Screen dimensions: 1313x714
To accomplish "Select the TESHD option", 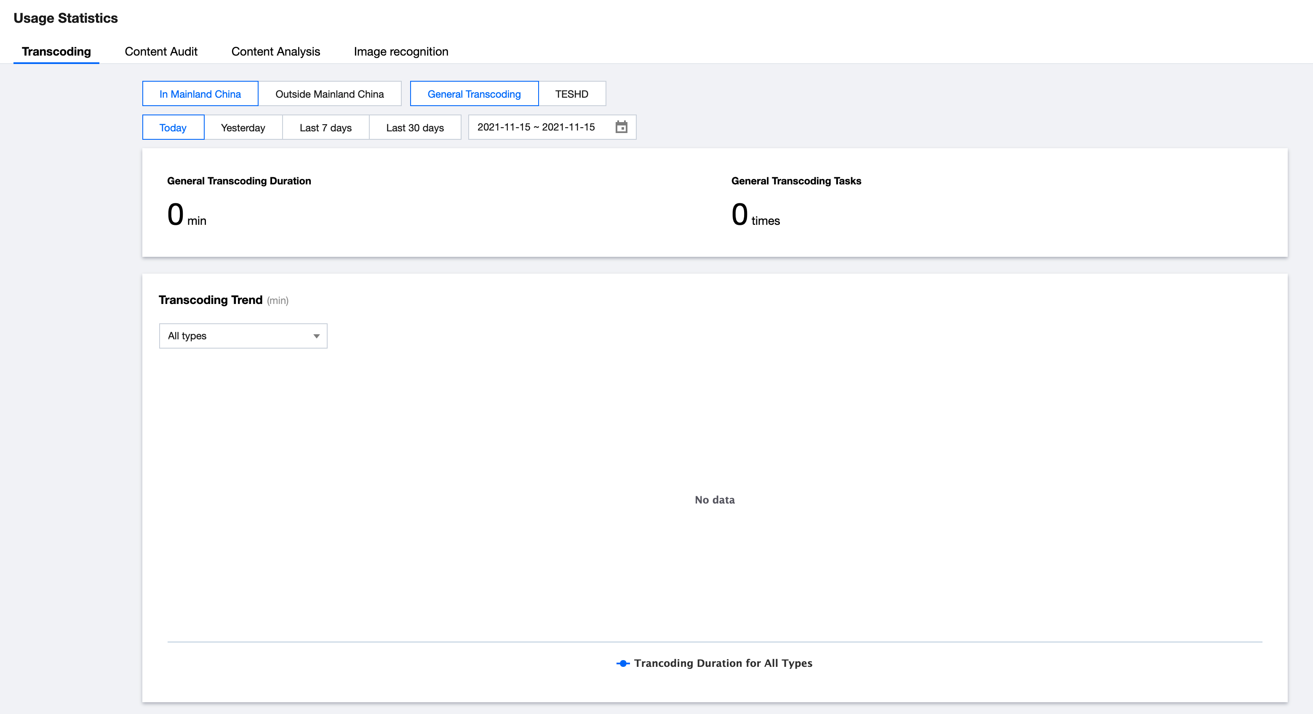I will (571, 94).
